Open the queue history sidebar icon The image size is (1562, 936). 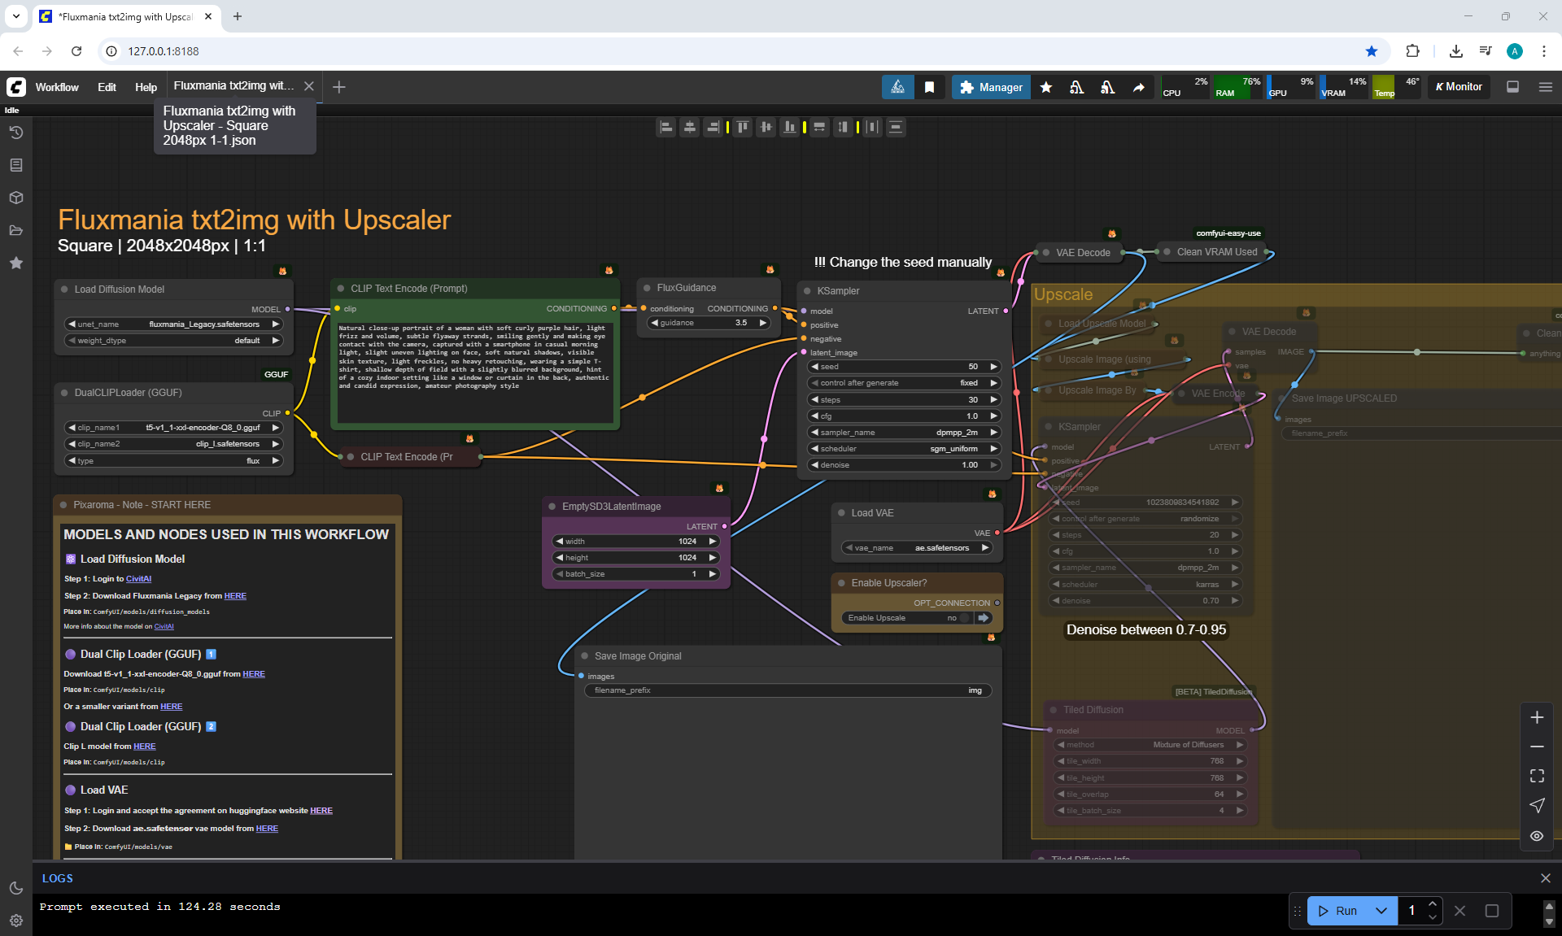pyautogui.click(x=15, y=133)
